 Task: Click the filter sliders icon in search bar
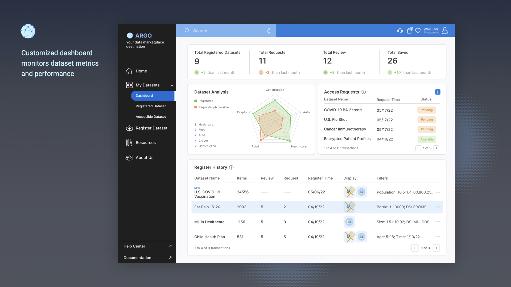pyautogui.click(x=269, y=31)
